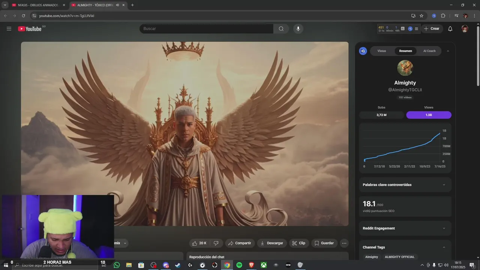Go to the YouTube home logo

pos(30,28)
